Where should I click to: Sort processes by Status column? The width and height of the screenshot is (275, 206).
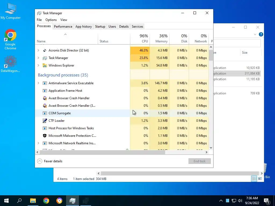pos(114,39)
